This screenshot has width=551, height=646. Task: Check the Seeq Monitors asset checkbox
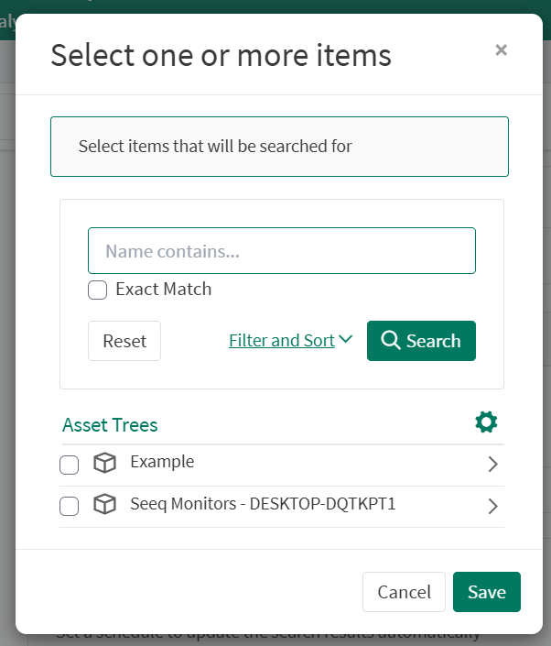point(70,506)
